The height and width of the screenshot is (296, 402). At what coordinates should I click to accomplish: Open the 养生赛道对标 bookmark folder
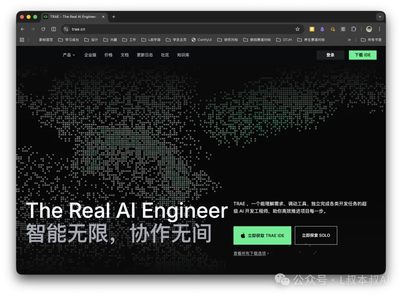tap(311, 40)
